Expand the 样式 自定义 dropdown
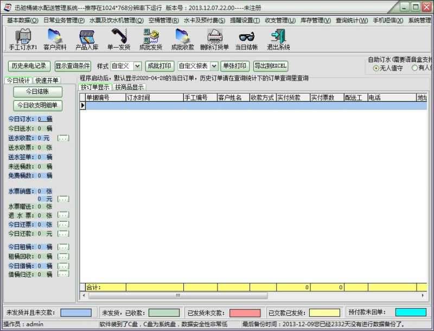434x331 pixels. click(137, 66)
